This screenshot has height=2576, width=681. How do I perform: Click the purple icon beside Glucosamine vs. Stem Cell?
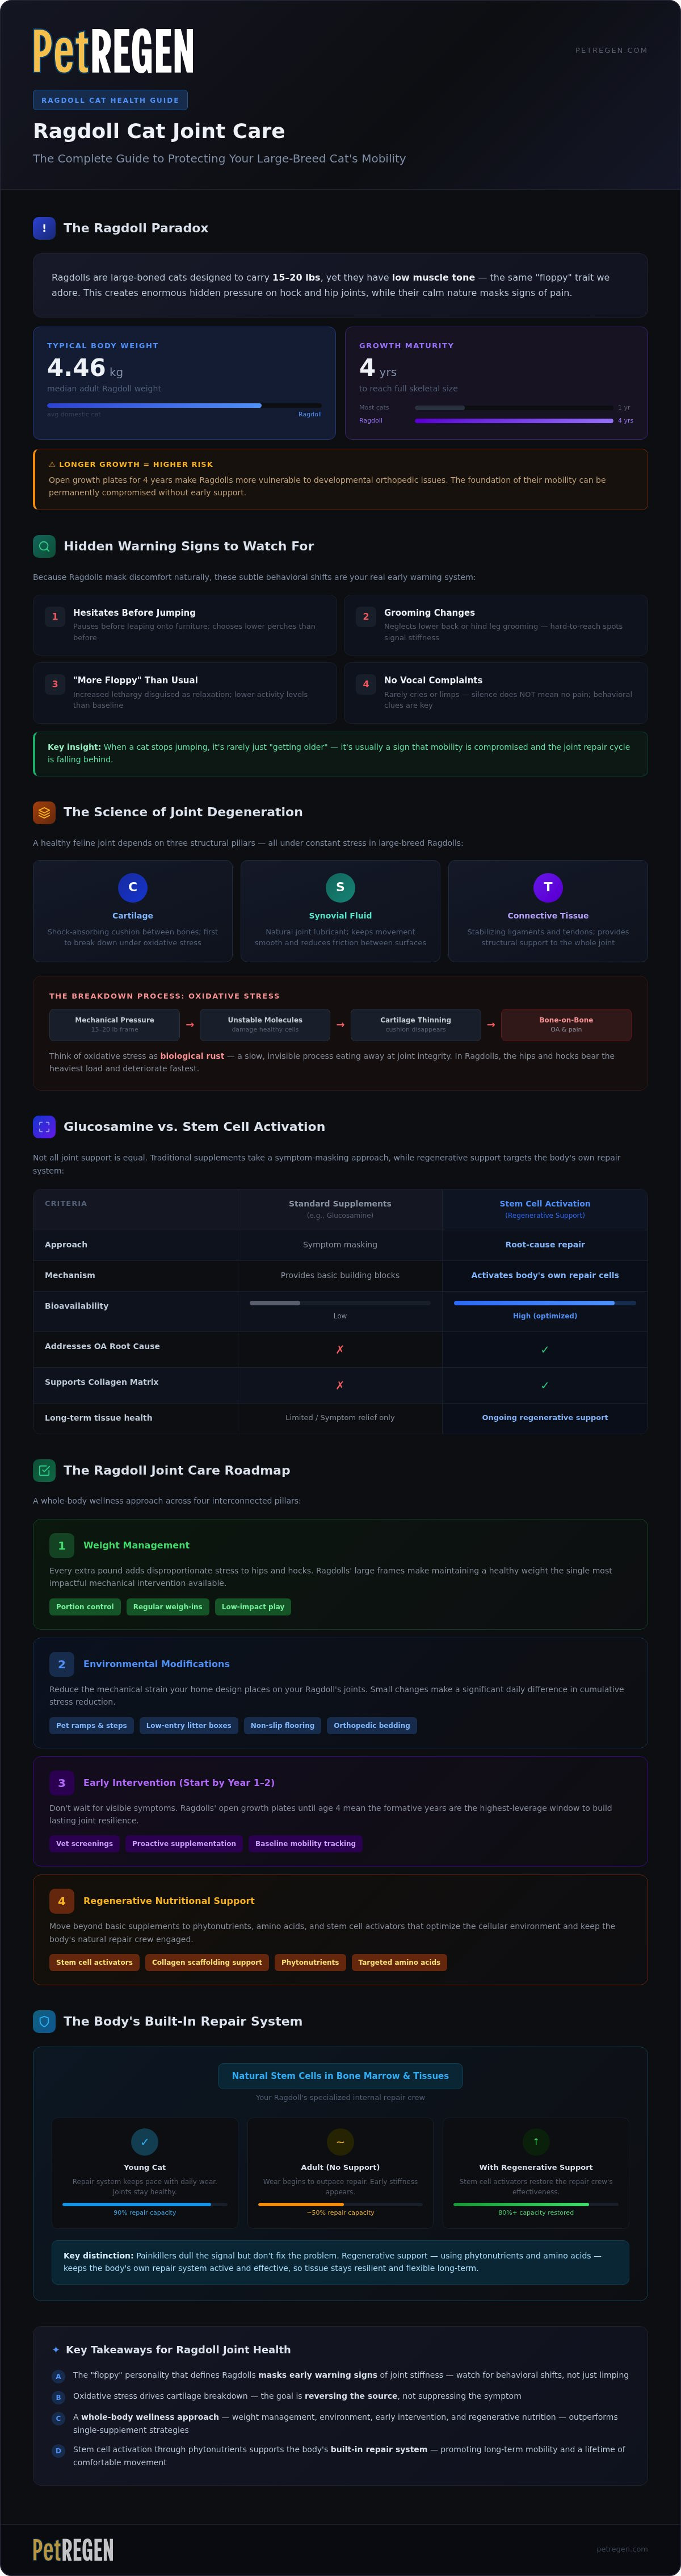pos(44,1126)
